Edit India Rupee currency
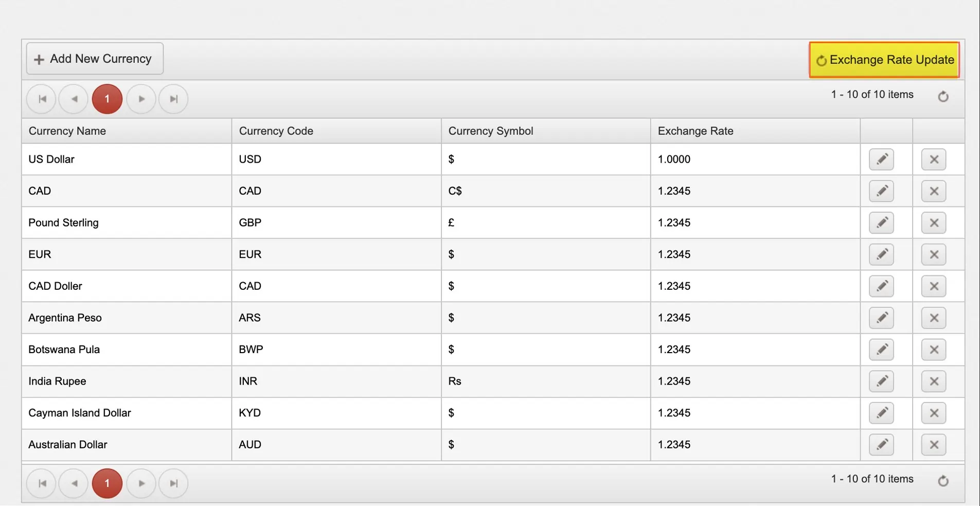The height and width of the screenshot is (506, 980). coord(881,381)
